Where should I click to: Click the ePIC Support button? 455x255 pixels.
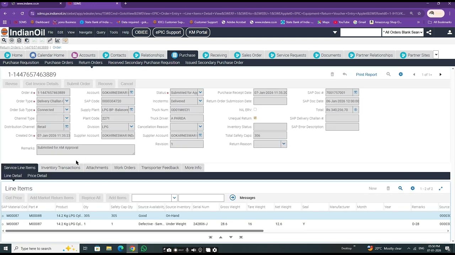(168, 32)
